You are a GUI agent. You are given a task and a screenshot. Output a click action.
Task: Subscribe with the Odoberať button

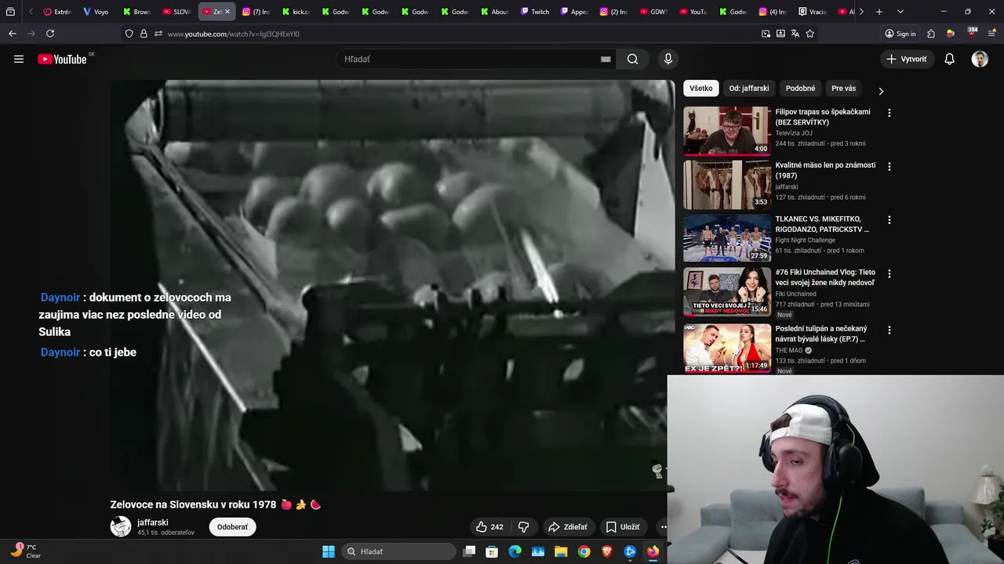click(232, 527)
